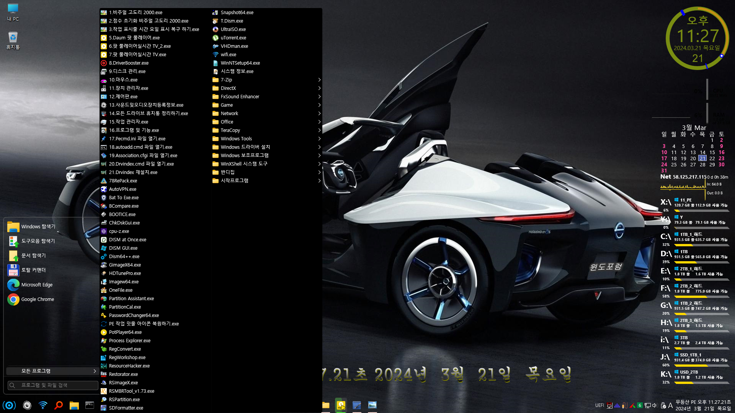Open the 5.Daum 팟 플레이어.exe icon
This screenshot has width=735, height=413.
[104, 38]
